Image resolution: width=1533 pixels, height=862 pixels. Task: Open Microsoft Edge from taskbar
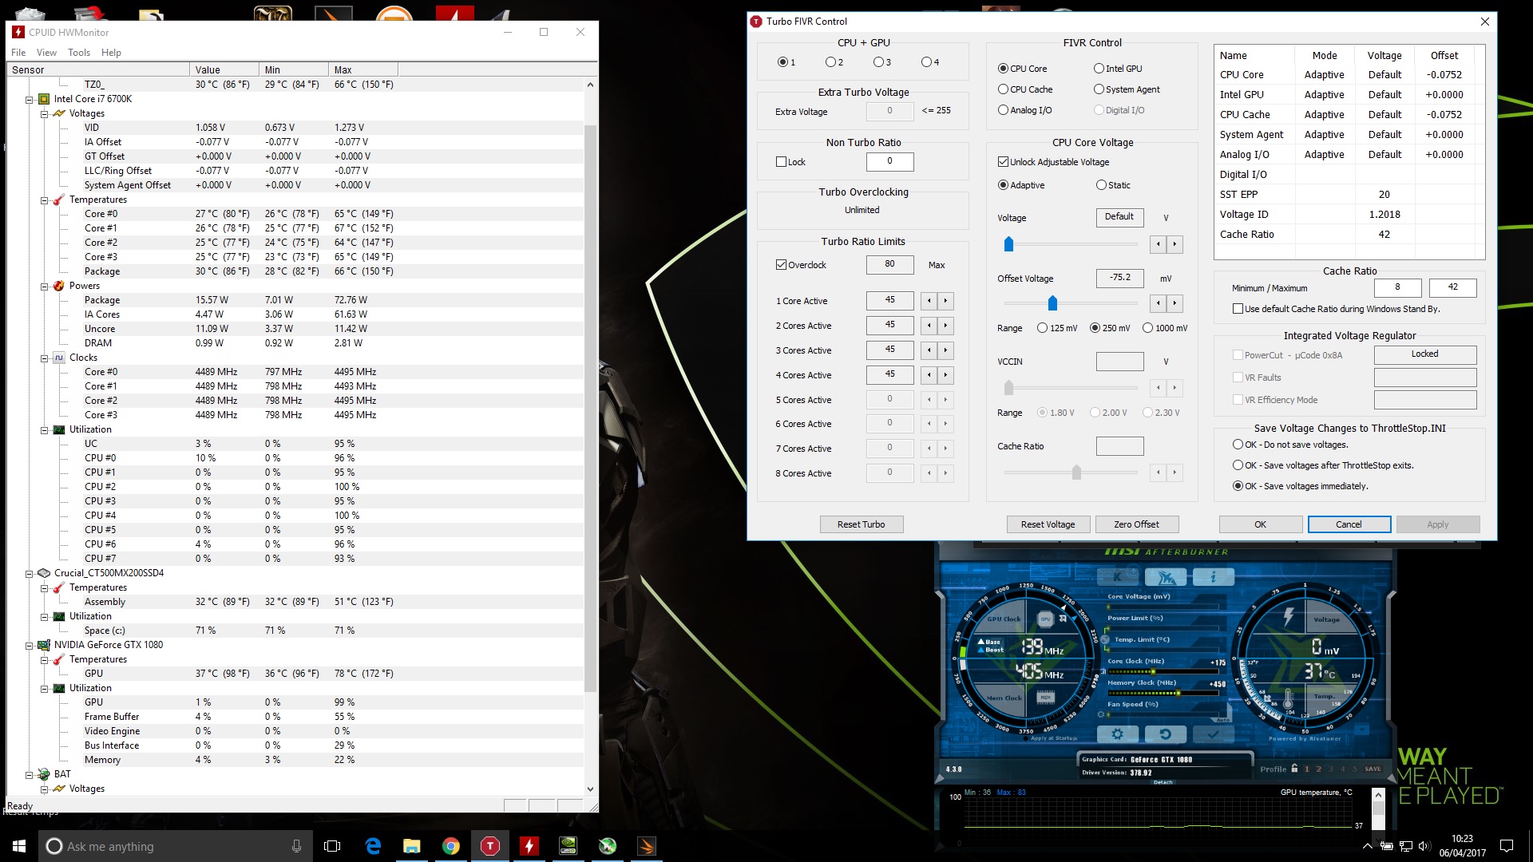coord(373,846)
